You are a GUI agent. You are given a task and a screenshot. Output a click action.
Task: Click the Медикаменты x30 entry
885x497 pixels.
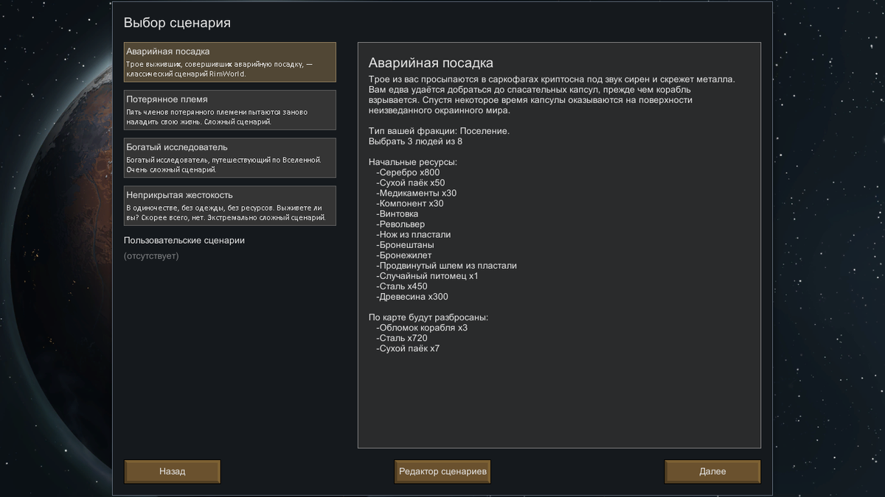(x=417, y=193)
